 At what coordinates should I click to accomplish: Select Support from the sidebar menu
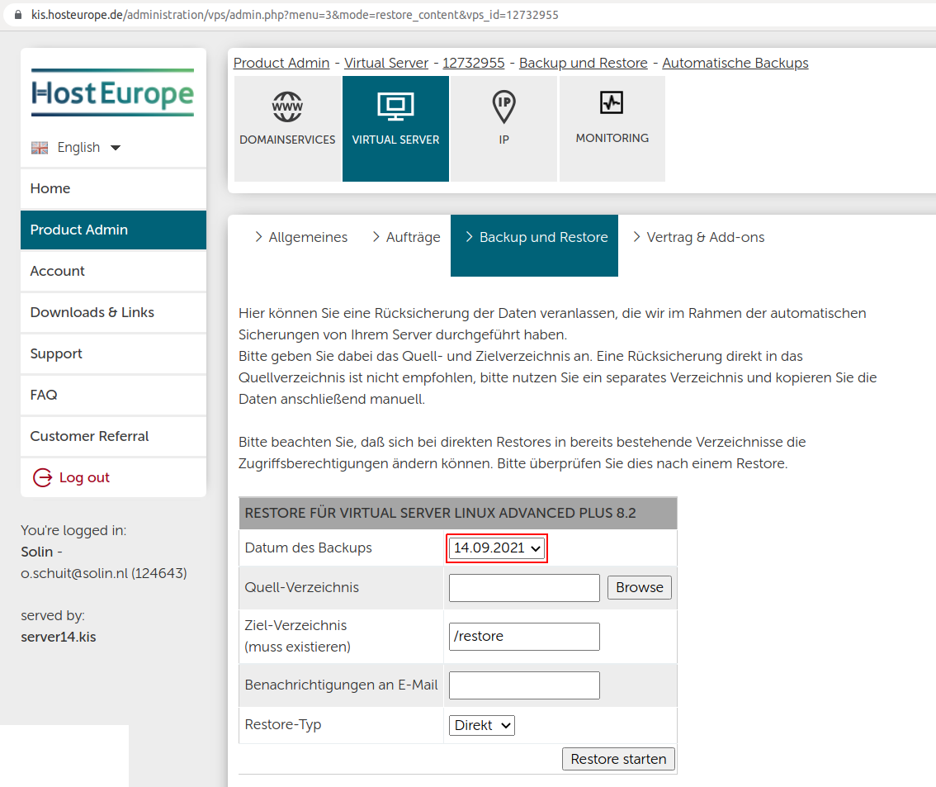(x=56, y=353)
